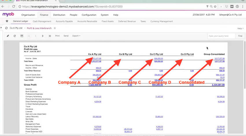Click the Print button
246x136 pixels.
click(57, 36)
